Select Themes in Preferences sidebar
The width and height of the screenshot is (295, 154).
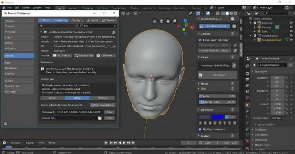tap(19, 26)
